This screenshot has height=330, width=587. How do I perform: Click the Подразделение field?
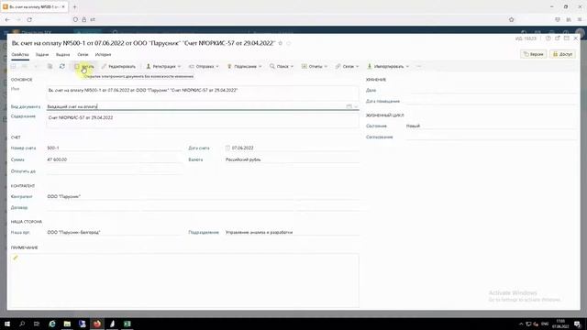[292, 232]
